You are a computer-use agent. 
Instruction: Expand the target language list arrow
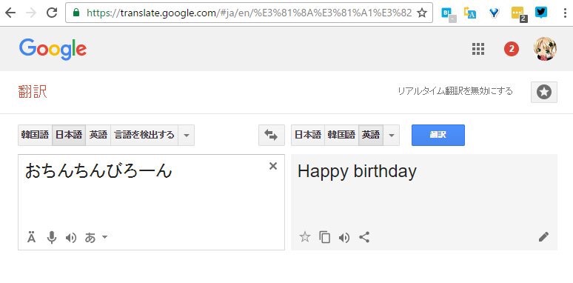[392, 136]
